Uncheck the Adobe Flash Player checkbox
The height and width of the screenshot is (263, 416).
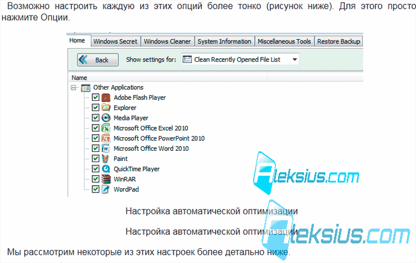pos(96,97)
